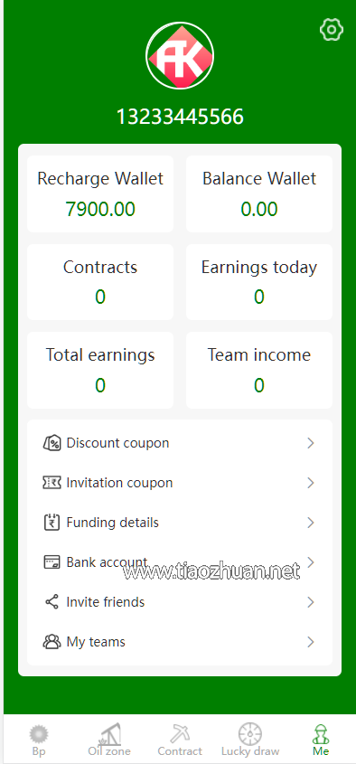Open settings via the gear icon

(x=332, y=30)
